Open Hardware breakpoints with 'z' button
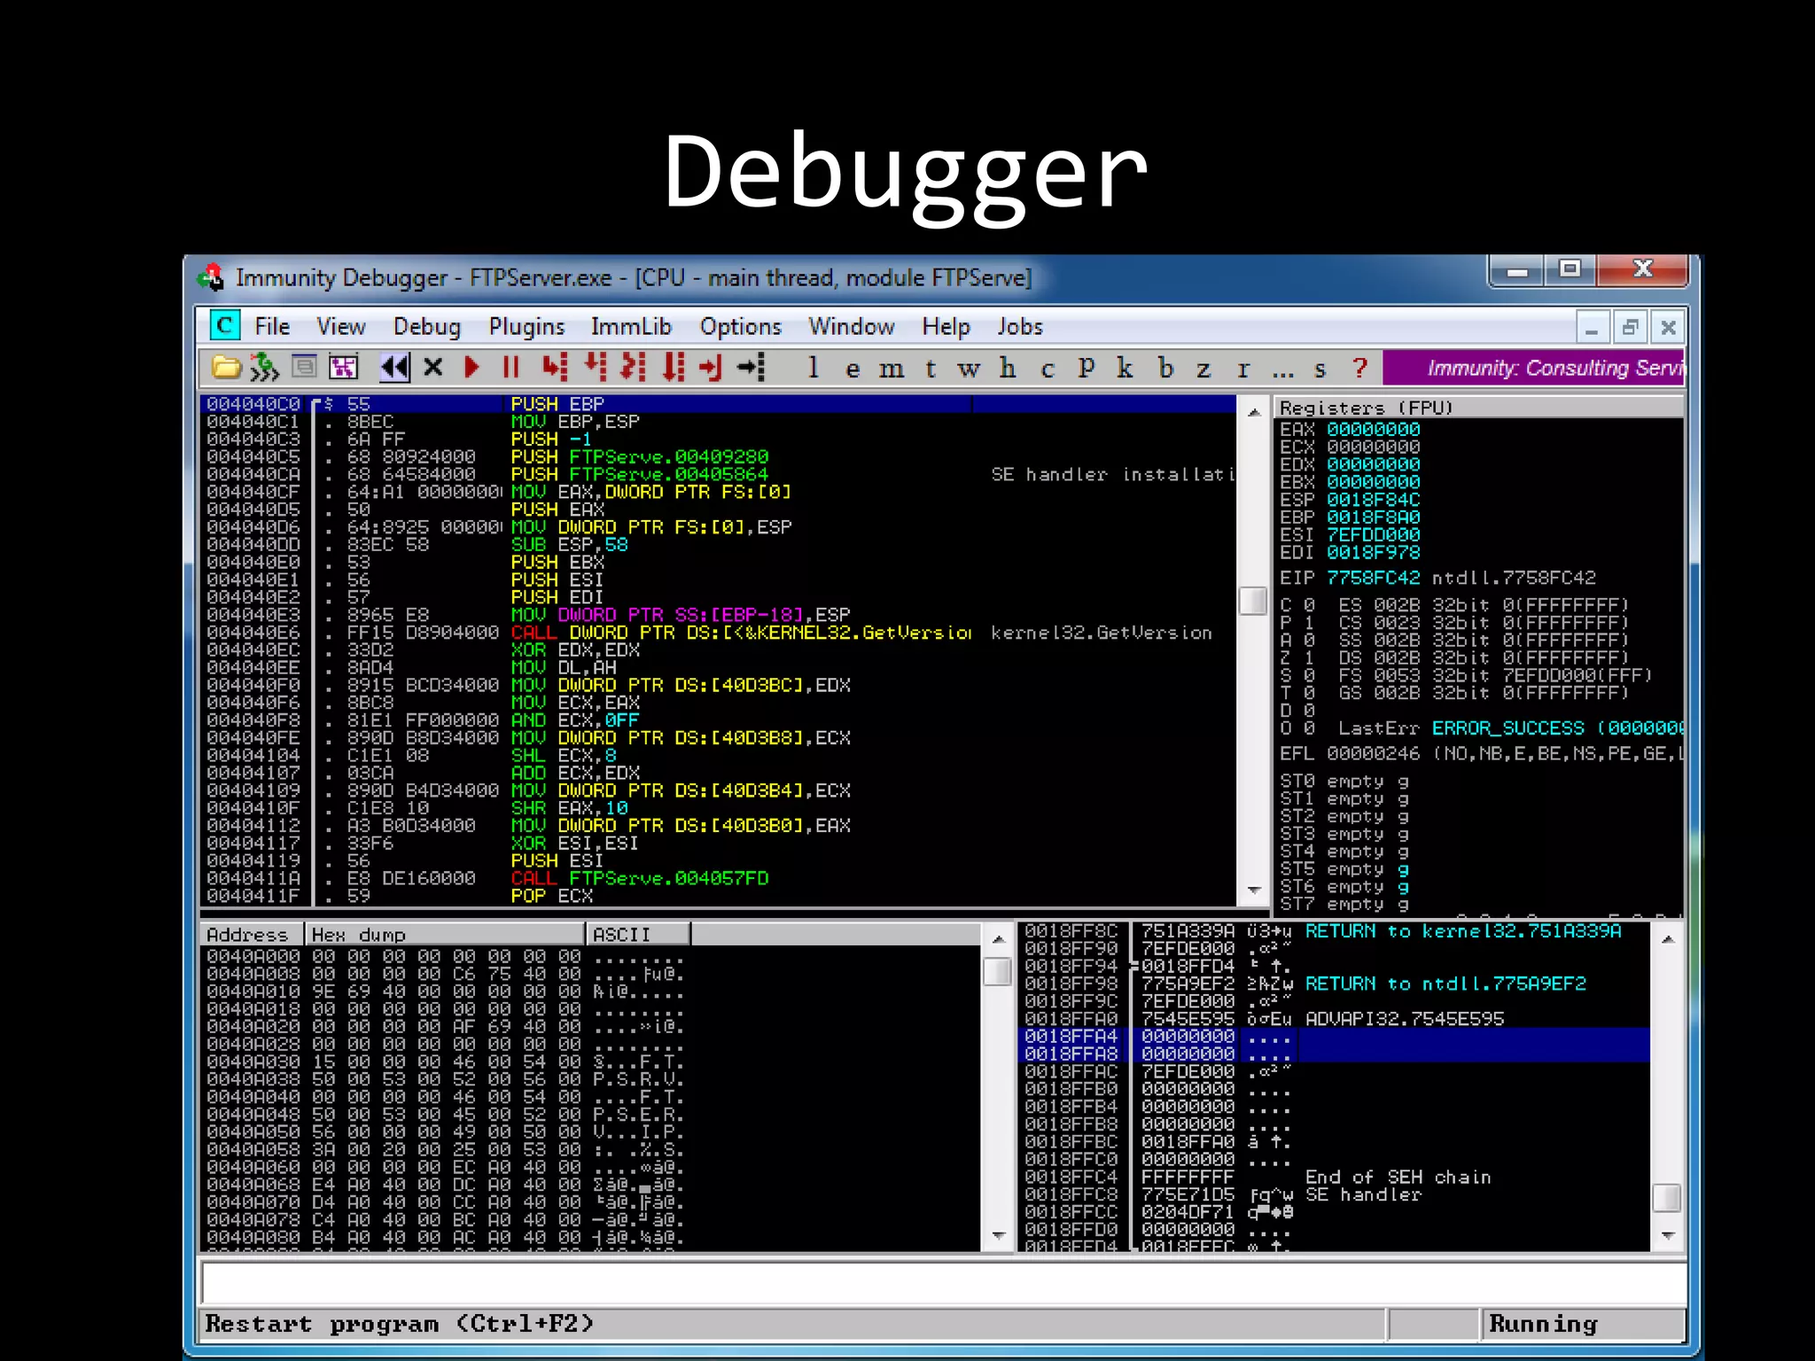1815x1361 pixels. point(1204,369)
